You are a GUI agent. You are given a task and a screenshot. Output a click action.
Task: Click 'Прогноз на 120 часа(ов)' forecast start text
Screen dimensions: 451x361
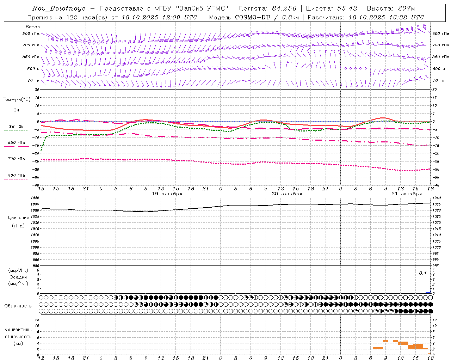pyautogui.click(x=68, y=17)
